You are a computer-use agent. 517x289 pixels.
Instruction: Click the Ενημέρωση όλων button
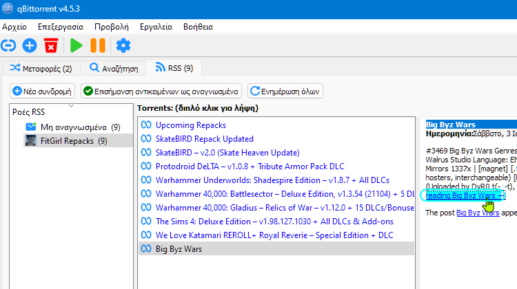(285, 92)
